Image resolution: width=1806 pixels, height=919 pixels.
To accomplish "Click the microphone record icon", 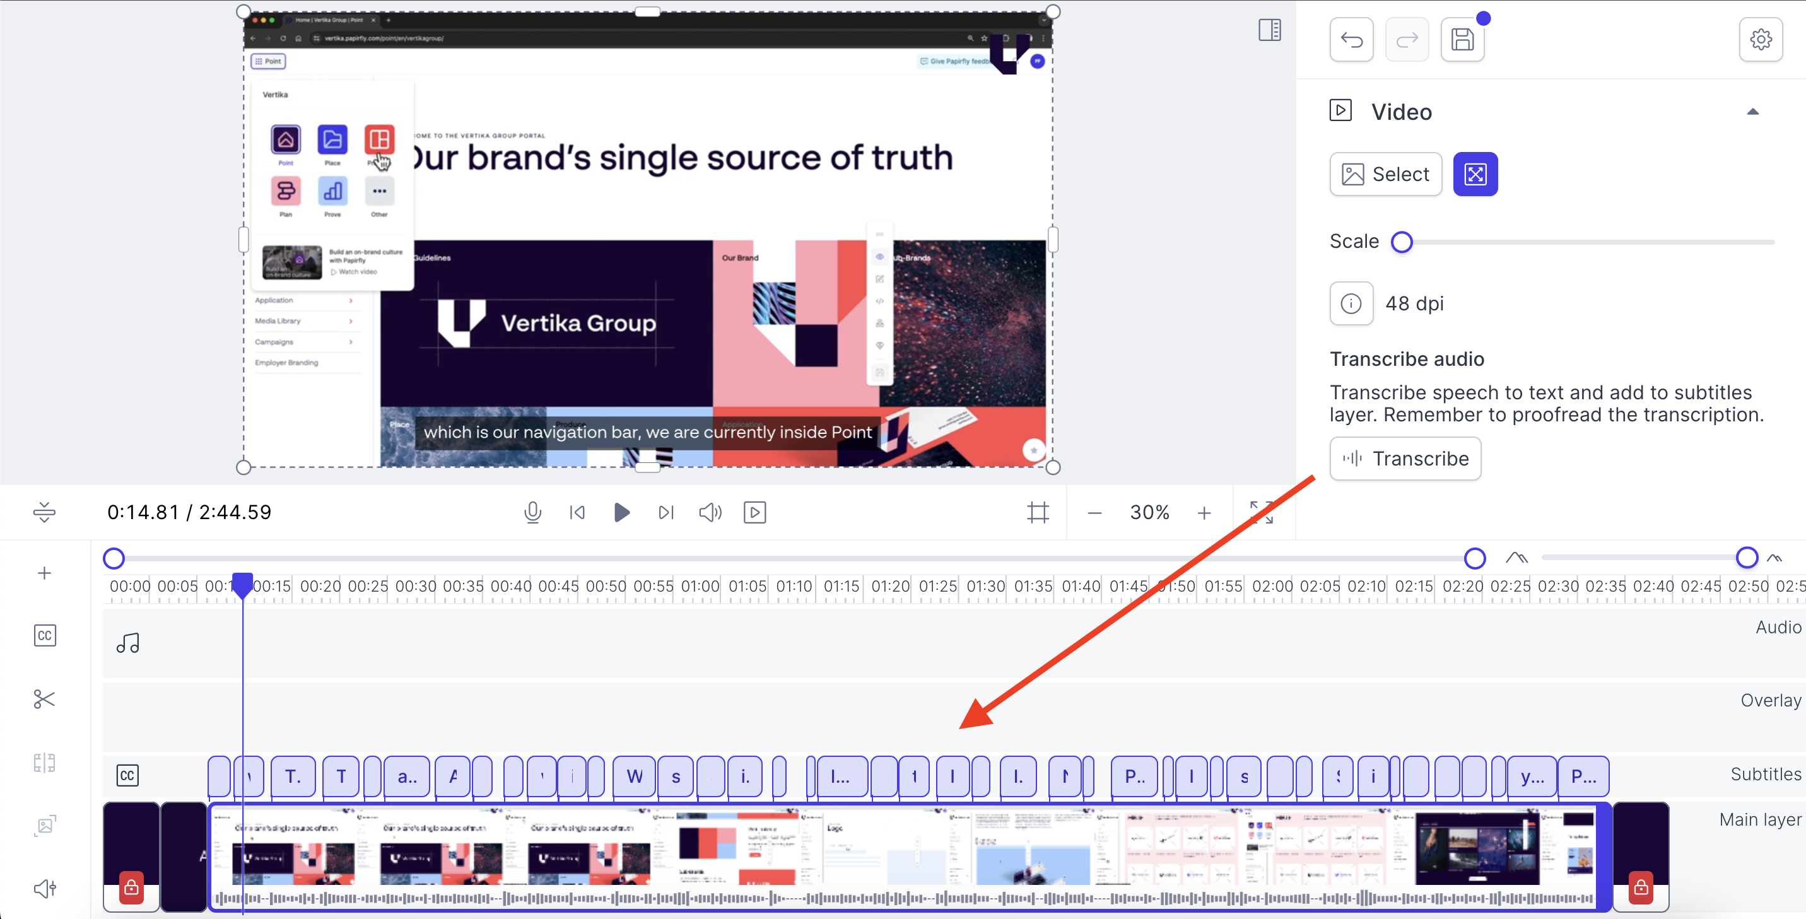I will pos(532,512).
